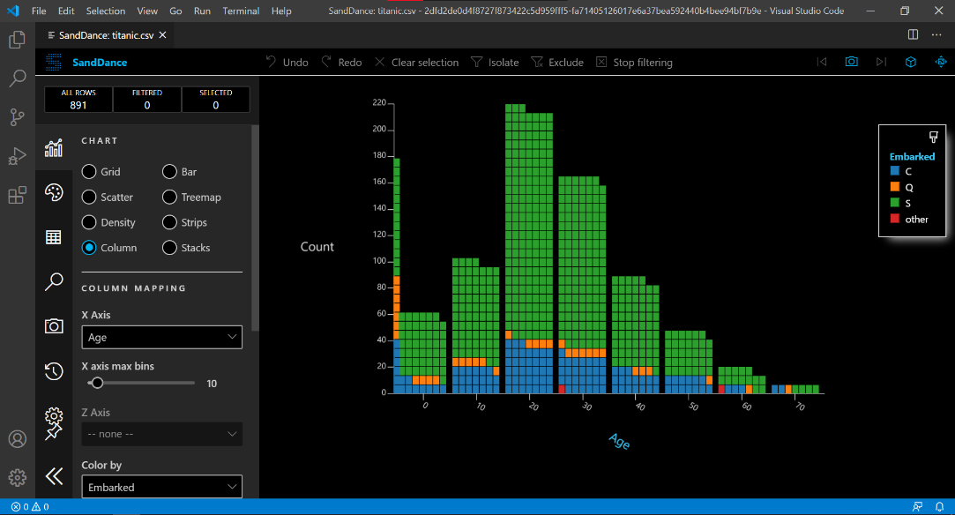Click the sidebar vertical scrollbar
Screen dimensions: 955x515
point(255,228)
